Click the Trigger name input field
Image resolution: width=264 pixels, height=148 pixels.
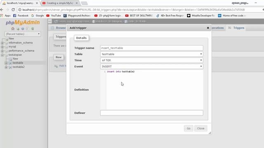[151, 48]
